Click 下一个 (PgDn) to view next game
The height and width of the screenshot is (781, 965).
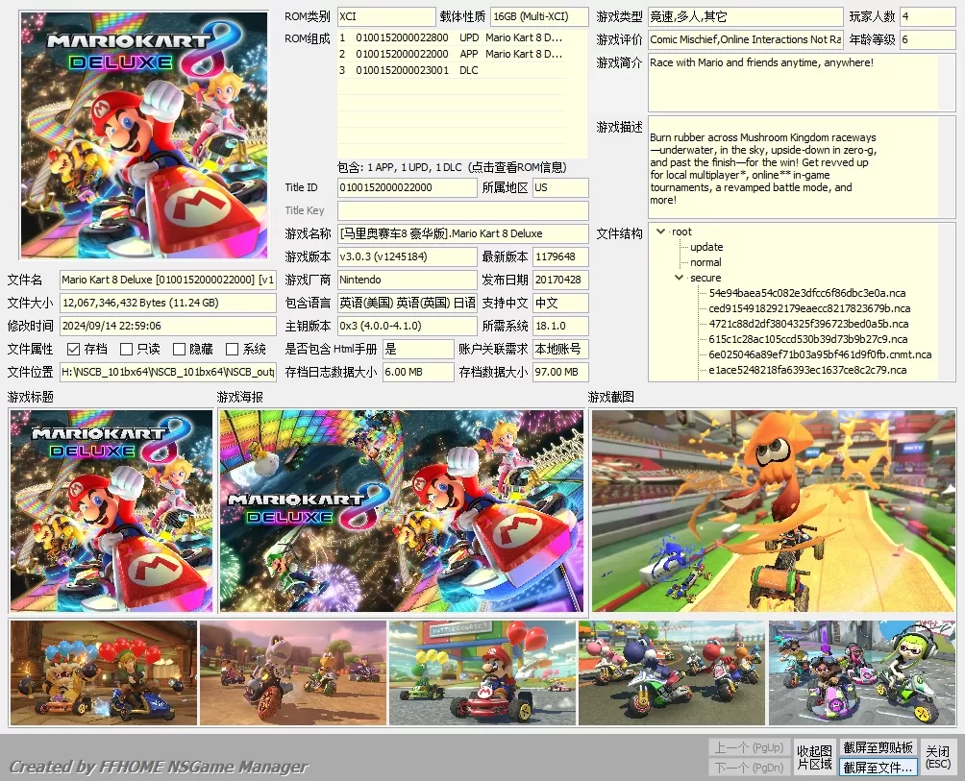[x=749, y=766]
